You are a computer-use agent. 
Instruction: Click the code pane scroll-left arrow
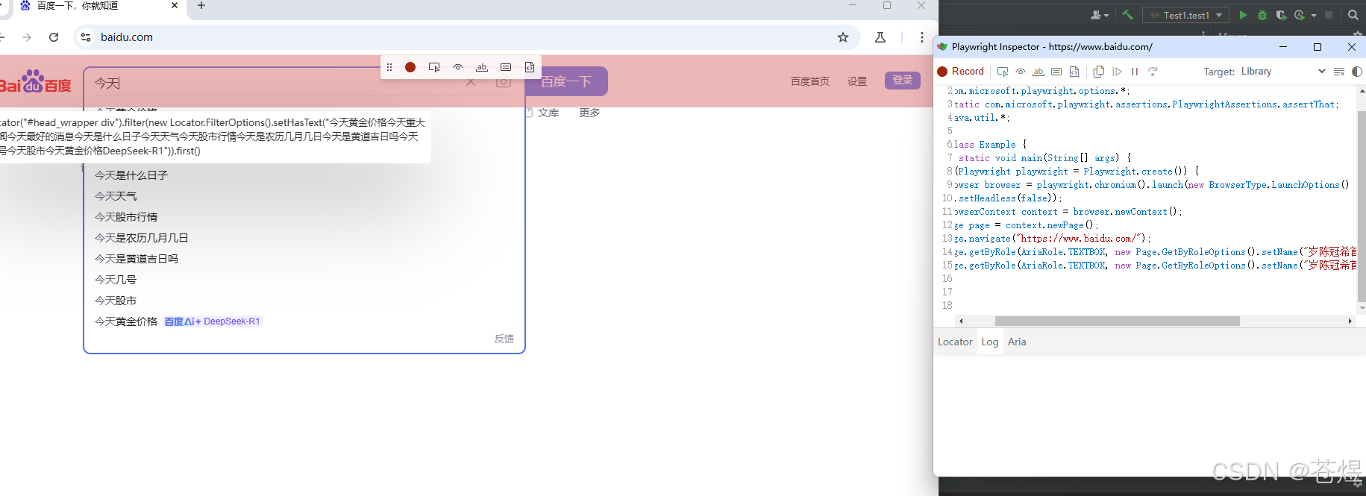pyautogui.click(x=961, y=321)
